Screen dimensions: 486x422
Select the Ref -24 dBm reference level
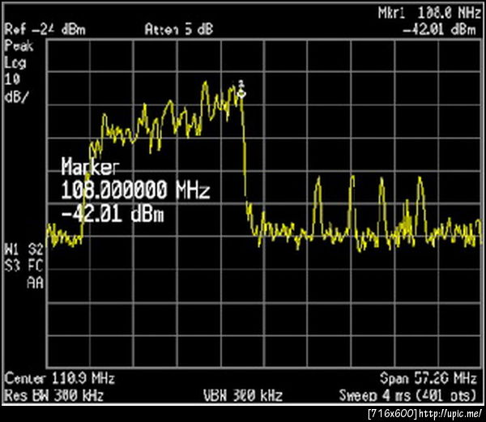pyautogui.click(x=45, y=30)
